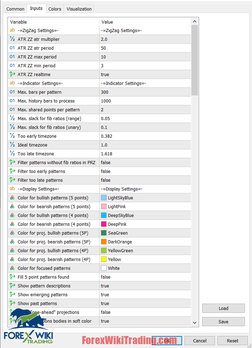Select the LightSkyBlue color swatch
The width and height of the screenshot is (252, 348).
pyautogui.click(x=104, y=198)
